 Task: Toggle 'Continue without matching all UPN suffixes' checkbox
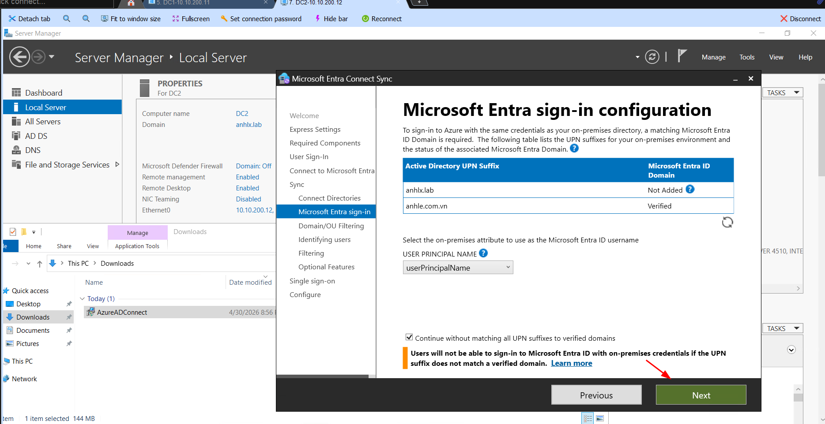coord(409,338)
